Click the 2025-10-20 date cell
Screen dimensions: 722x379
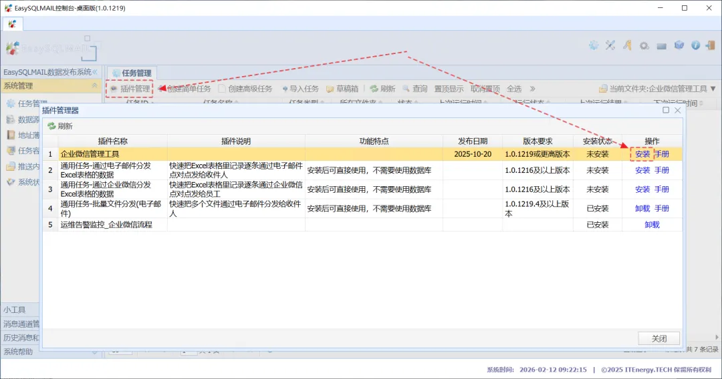click(x=473, y=154)
